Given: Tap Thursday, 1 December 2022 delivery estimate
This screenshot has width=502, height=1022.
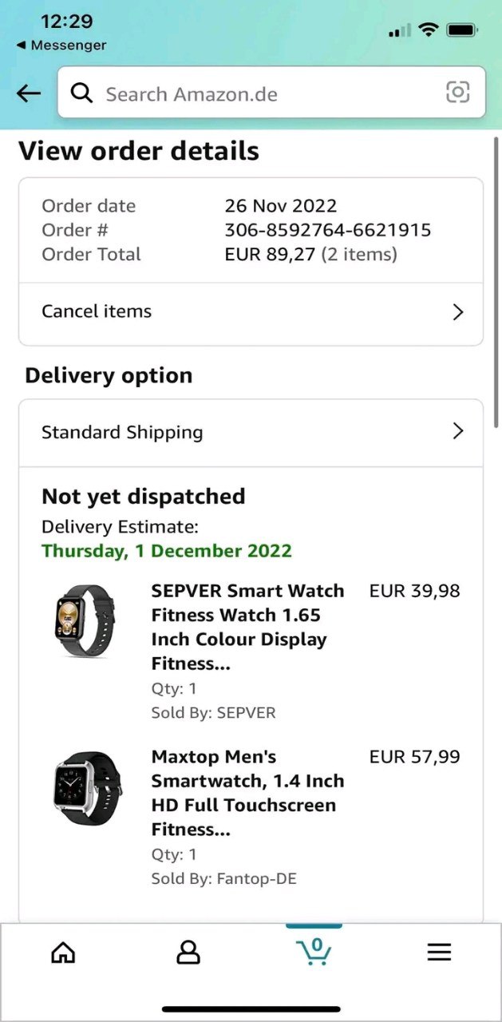Looking at the screenshot, I should click(x=167, y=551).
